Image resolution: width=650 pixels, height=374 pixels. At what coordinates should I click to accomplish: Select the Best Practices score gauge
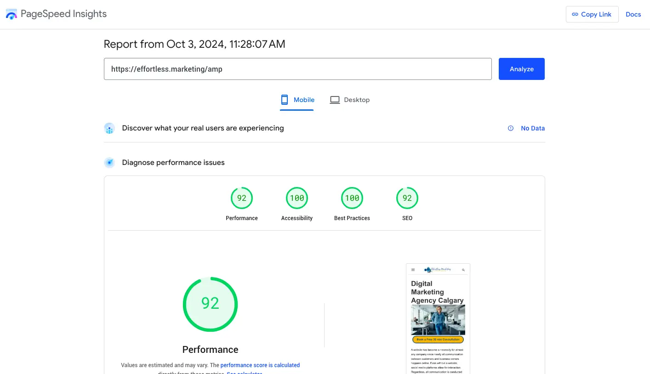click(x=352, y=198)
